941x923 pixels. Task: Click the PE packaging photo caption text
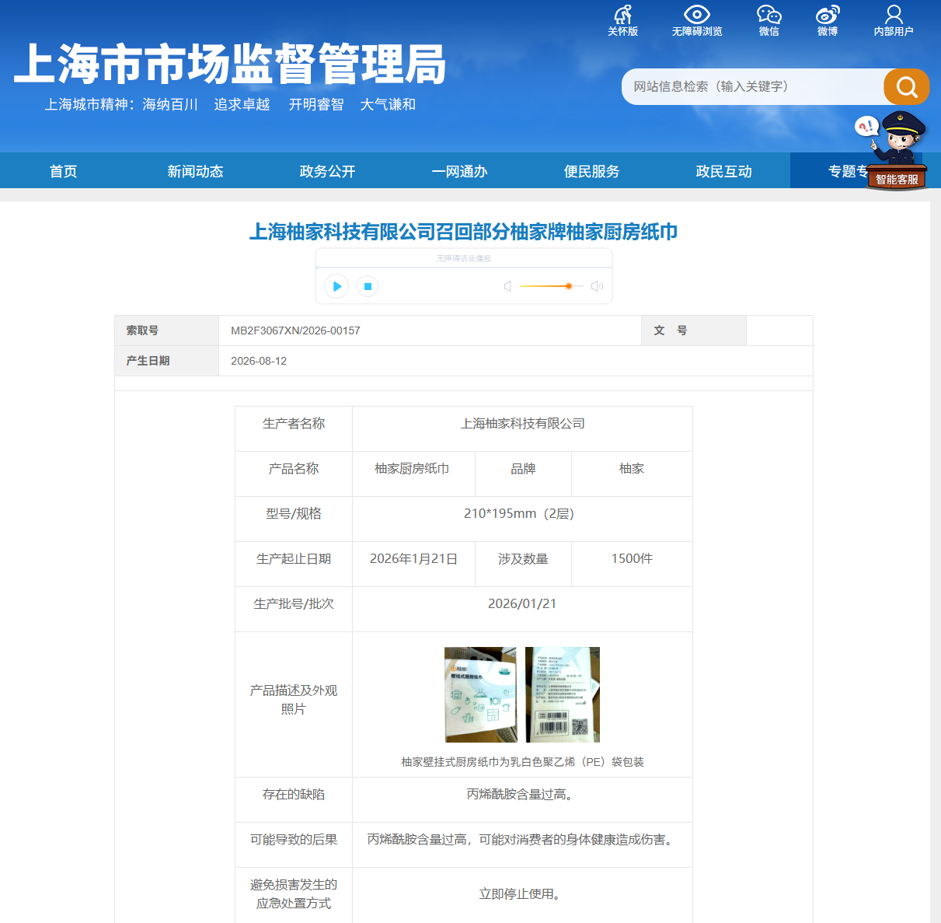(x=522, y=762)
